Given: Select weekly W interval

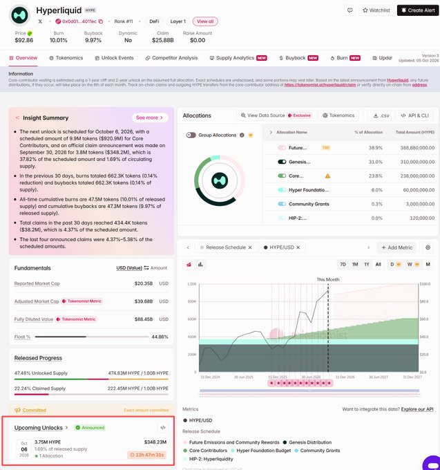Looking at the screenshot, I should (413, 264).
